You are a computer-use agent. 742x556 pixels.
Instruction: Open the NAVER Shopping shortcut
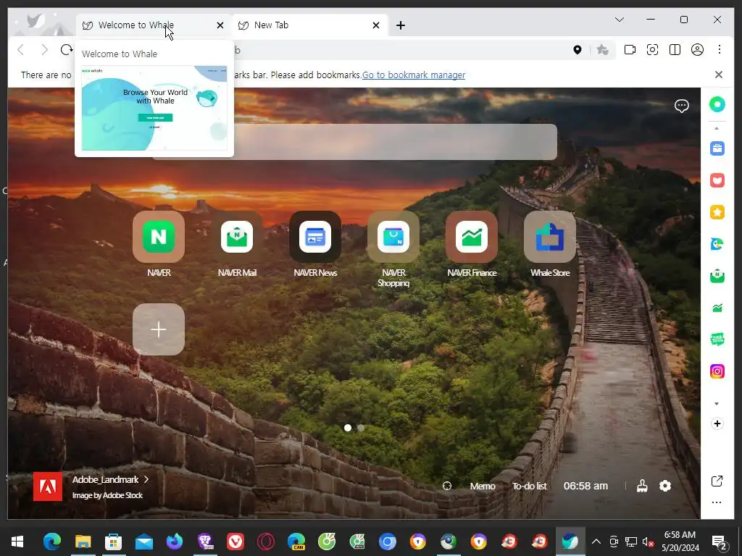pos(393,237)
